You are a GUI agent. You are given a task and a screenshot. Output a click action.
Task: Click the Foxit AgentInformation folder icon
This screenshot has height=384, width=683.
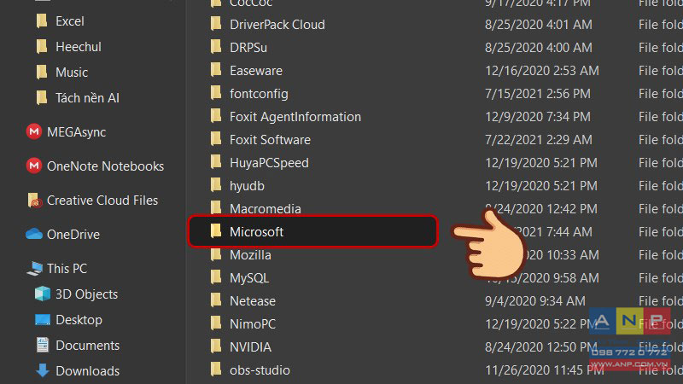click(216, 116)
